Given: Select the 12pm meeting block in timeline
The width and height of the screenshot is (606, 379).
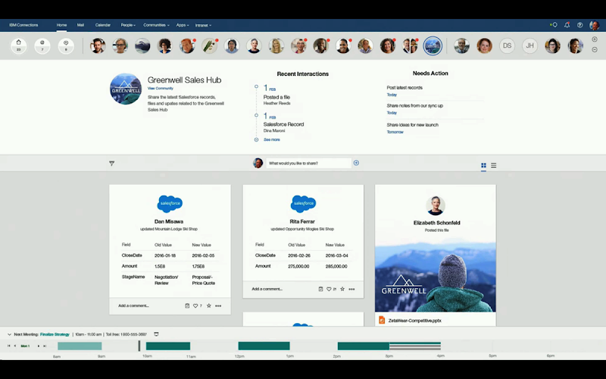Looking at the screenshot, I should click(264, 346).
